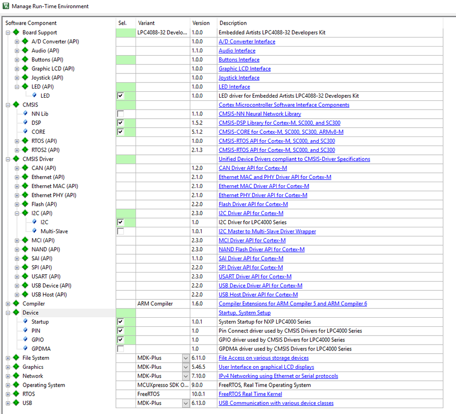Open the Network variant dropdown
Image resolution: width=456 pixels, height=414 pixels.
pyautogui.click(x=186, y=376)
